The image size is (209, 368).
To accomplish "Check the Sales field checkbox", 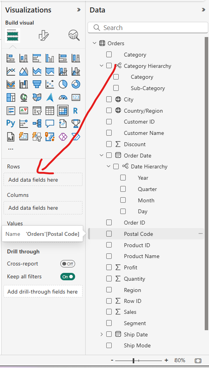I will click(109, 312).
